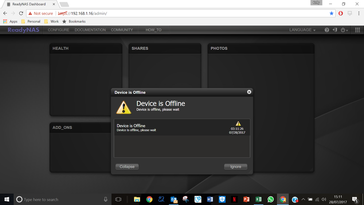
Task: Open the power options dropdown
Action: [x=344, y=30]
